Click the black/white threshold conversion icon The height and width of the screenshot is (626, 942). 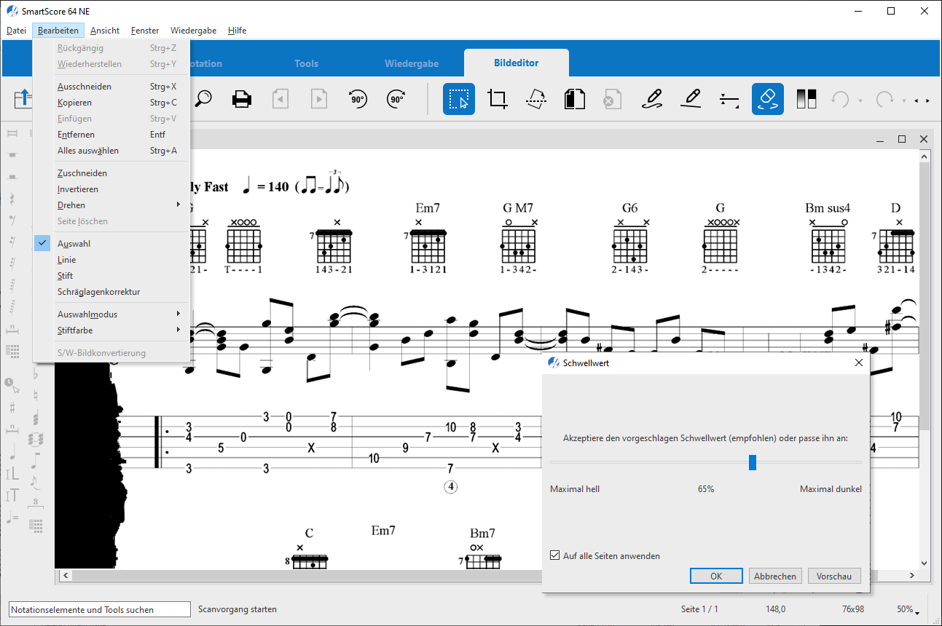pyautogui.click(x=806, y=99)
